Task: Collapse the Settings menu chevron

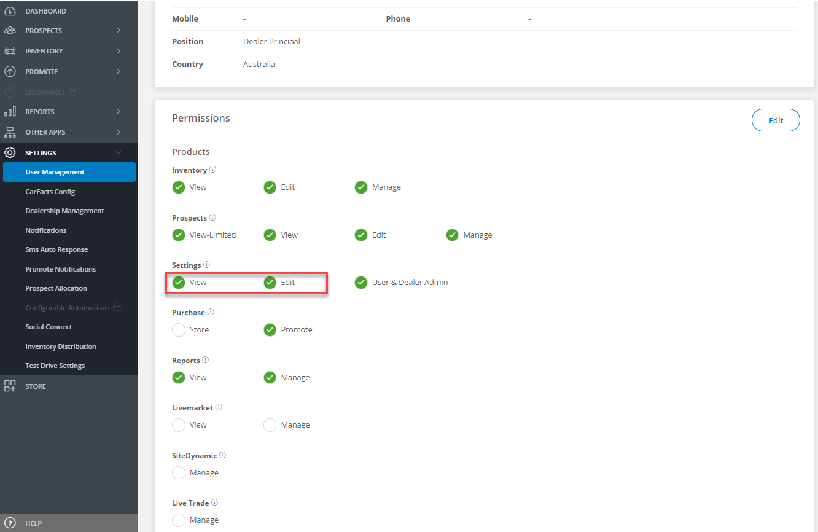Action: click(119, 153)
